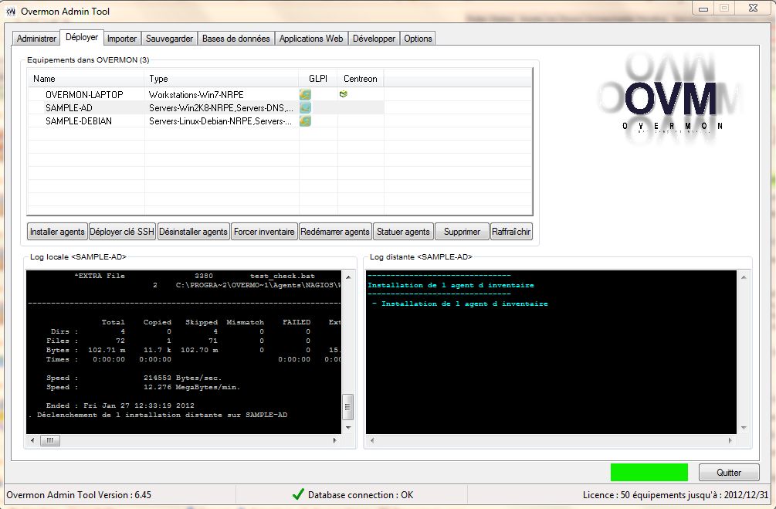Click the Centreon icon for OVERMON-LAPTOP
Image resolution: width=776 pixels, height=509 pixels.
343,93
